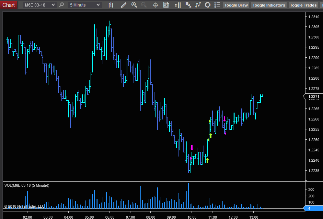Screen dimensions: 323x219
Task: Open the M6E 03-18 instrument dropdown
Action: 39,5
